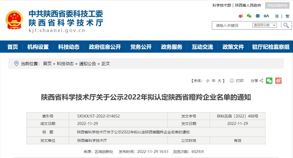Viewport: 293px width, 158px height.
Task: Switch to Simplified Chinese (简)
Action: point(277,16)
